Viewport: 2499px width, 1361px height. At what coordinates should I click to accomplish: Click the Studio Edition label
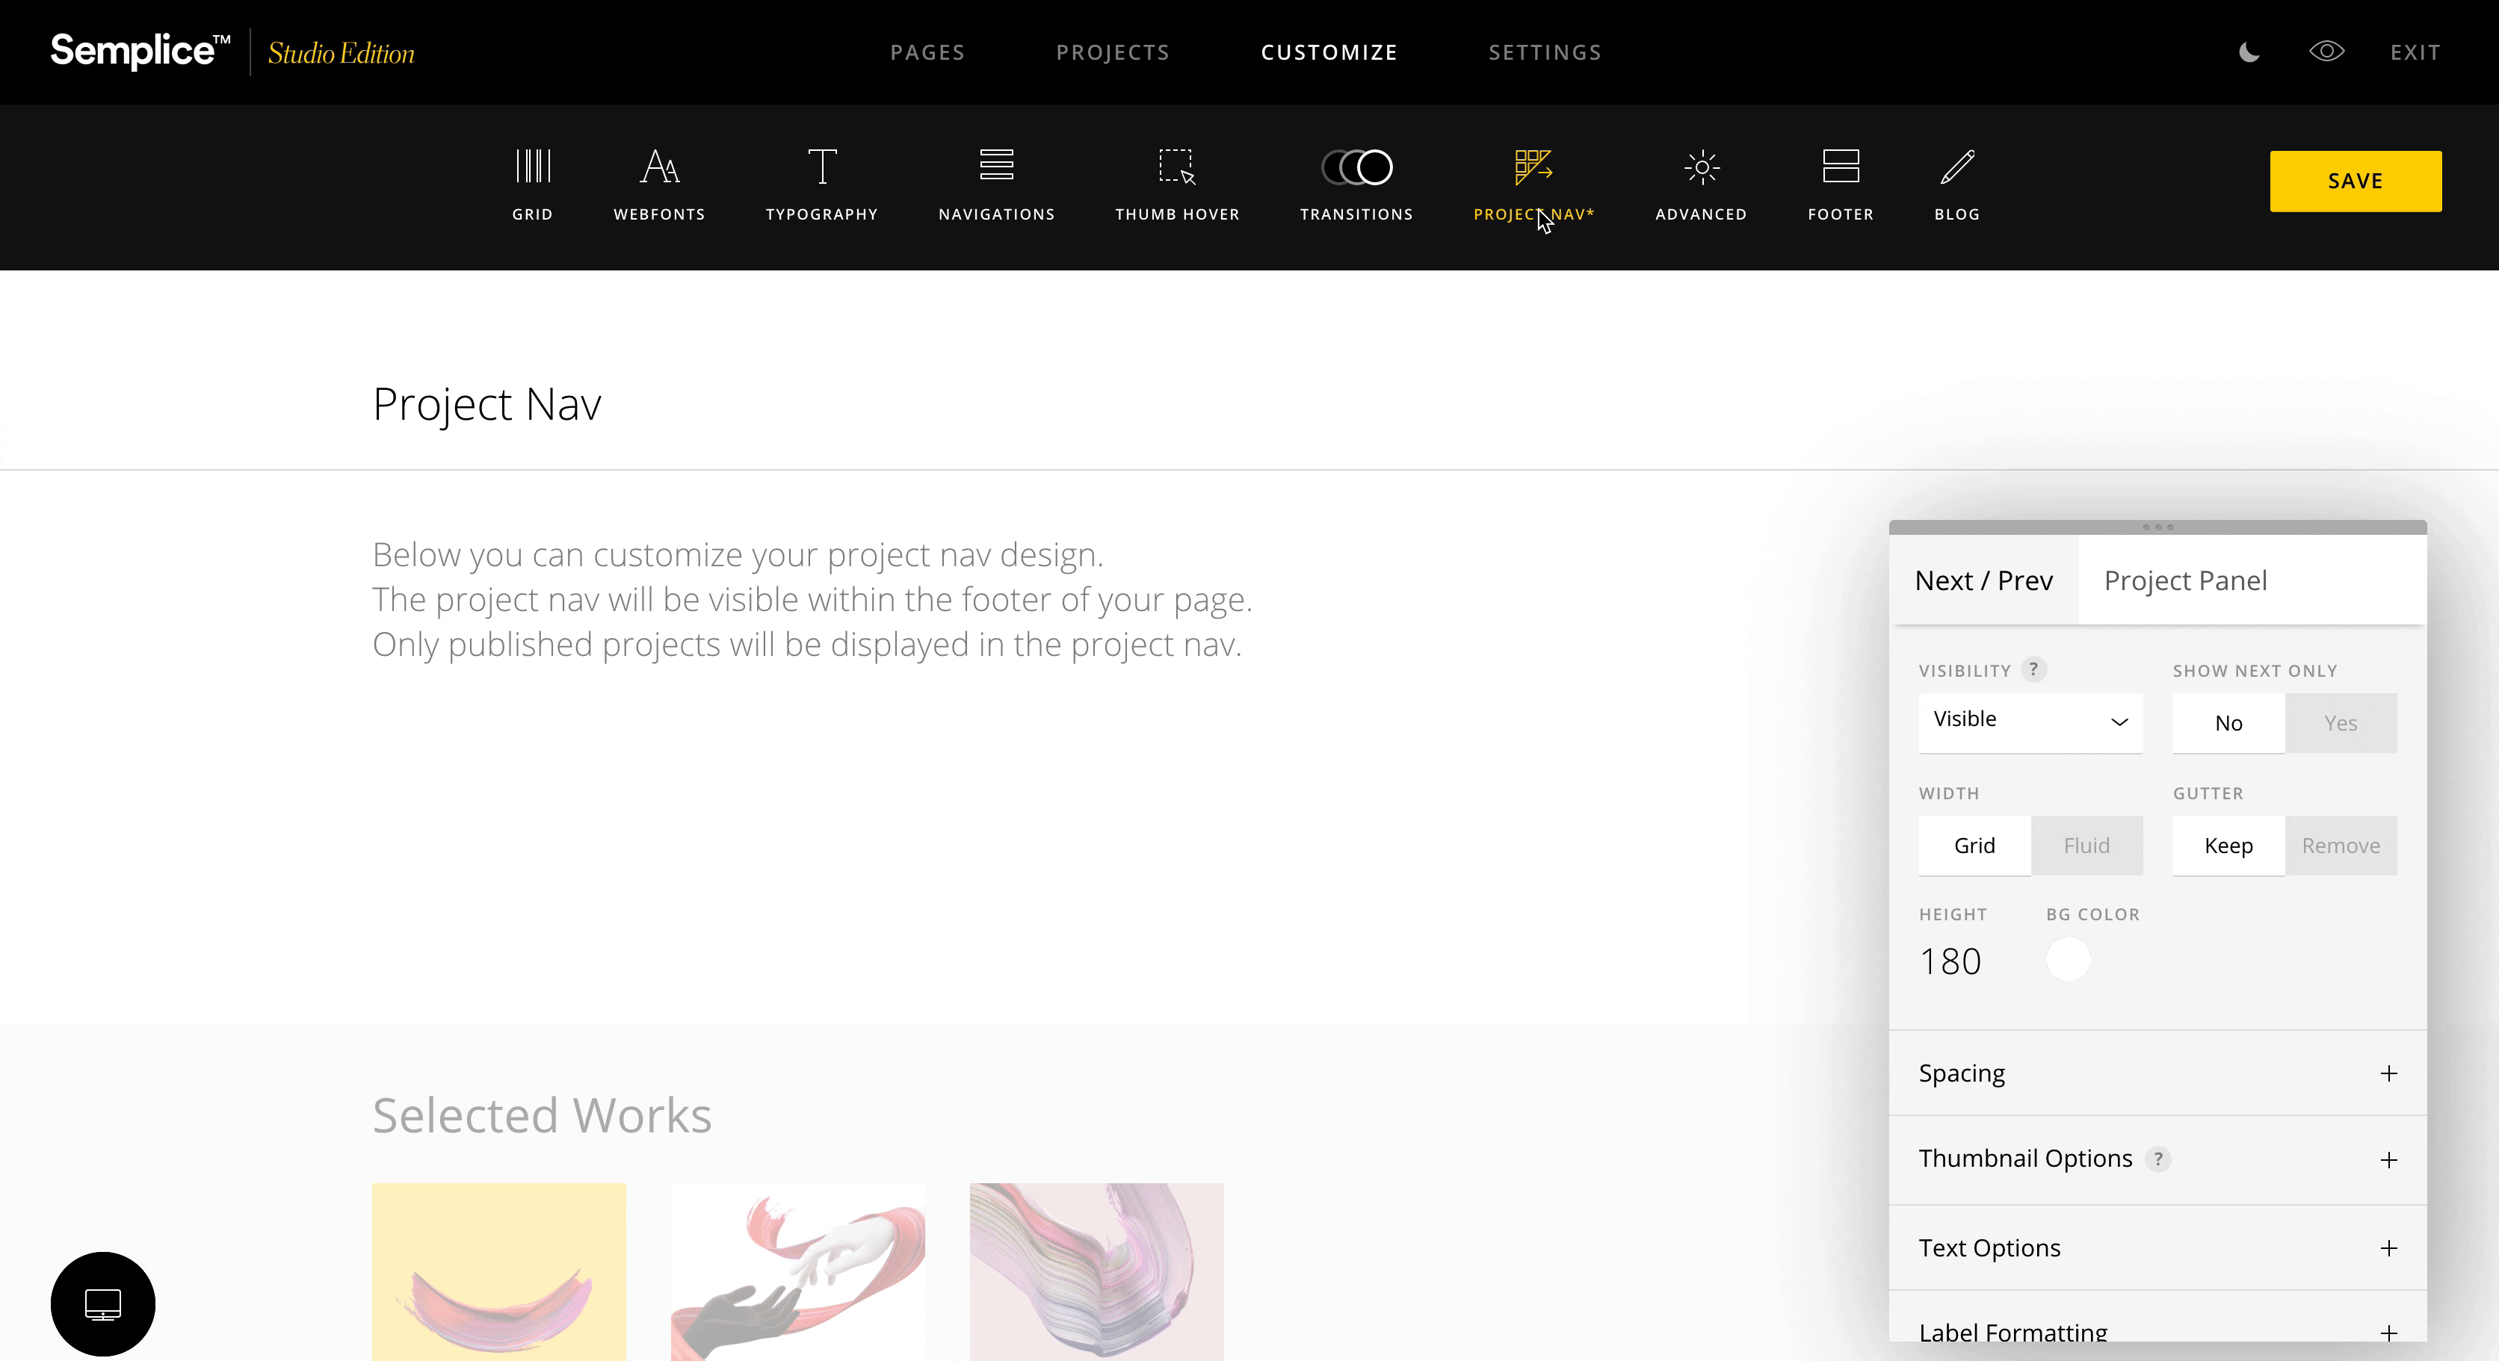[x=342, y=53]
